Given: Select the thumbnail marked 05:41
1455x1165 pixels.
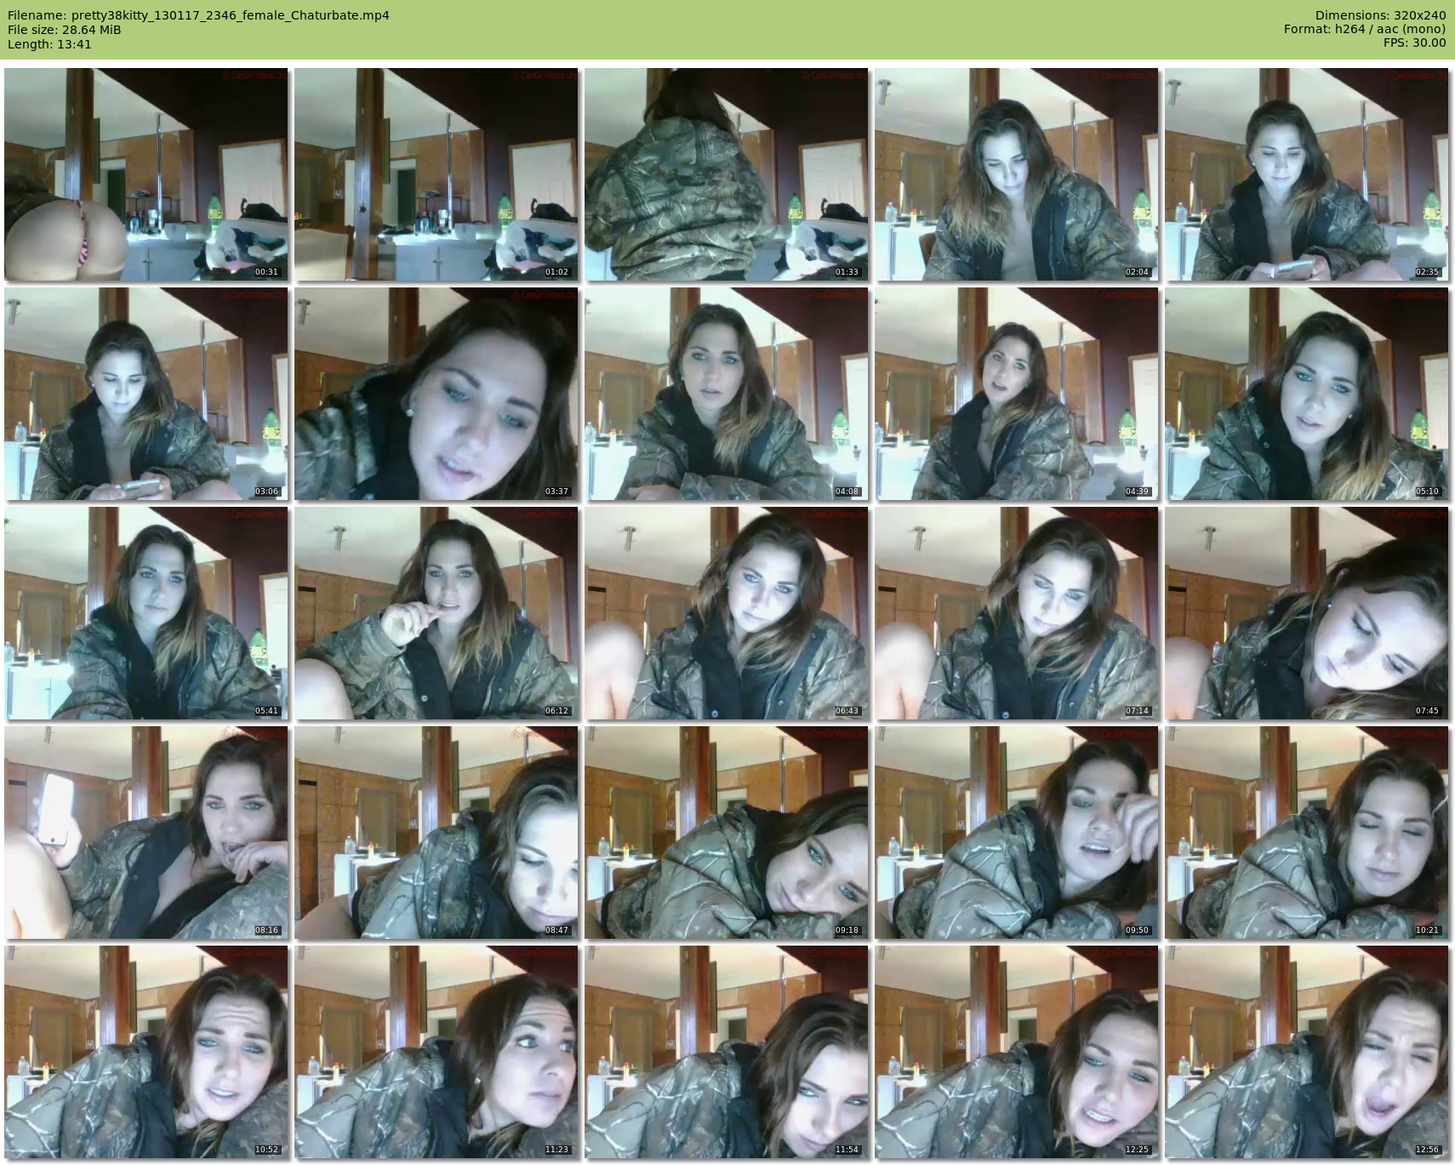Looking at the screenshot, I should coord(146,613).
